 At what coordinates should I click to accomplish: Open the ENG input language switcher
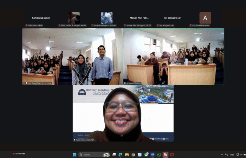(x=232, y=154)
